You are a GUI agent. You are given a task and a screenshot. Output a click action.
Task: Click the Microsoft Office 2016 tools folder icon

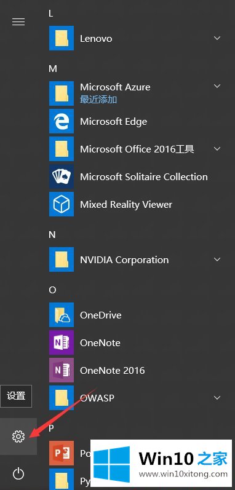[x=62, y=149]
